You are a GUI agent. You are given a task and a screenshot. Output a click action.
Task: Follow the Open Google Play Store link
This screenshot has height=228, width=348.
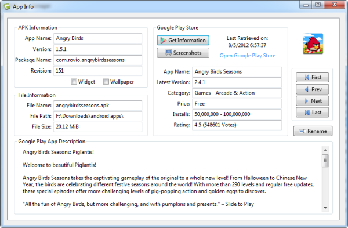[x=247, y=56]
